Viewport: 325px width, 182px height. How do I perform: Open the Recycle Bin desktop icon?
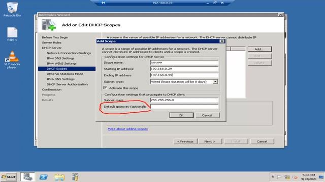click(12, 9)
